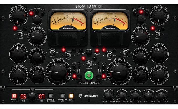
Task: Click the Parallel Mix knob
Action: point(162,96)
